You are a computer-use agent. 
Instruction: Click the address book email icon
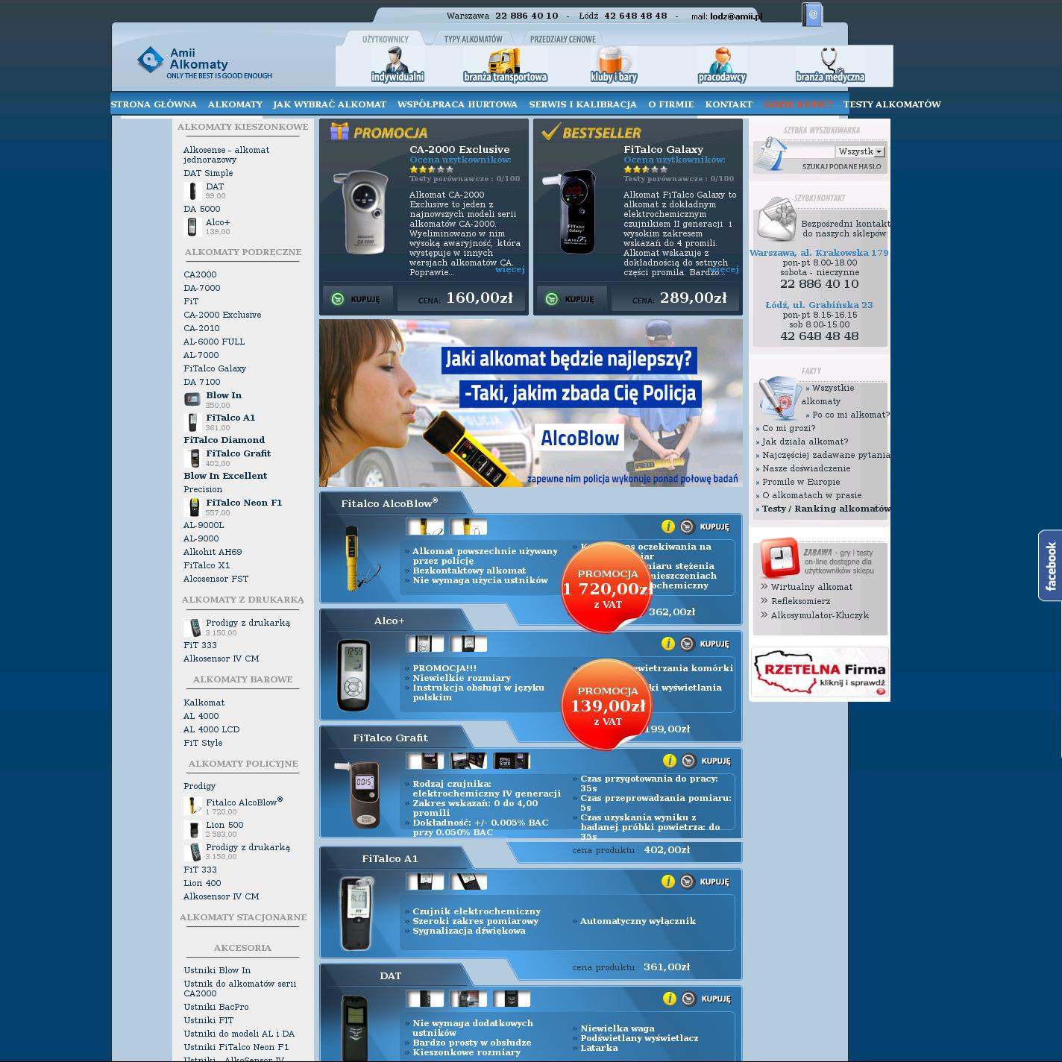click(x=812, y=14)
